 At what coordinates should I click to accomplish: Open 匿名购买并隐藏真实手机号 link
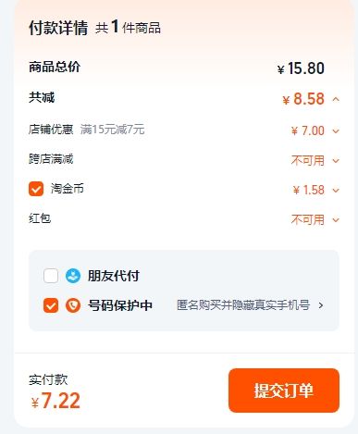[243, 305]
